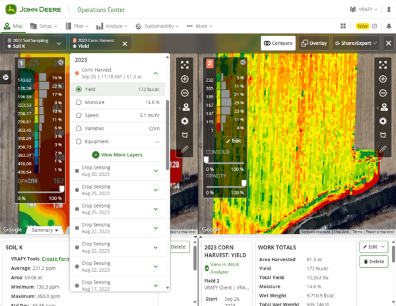Click the help question mark icon
The height and width of the screenshot is (306, 396).
[375, 26]
